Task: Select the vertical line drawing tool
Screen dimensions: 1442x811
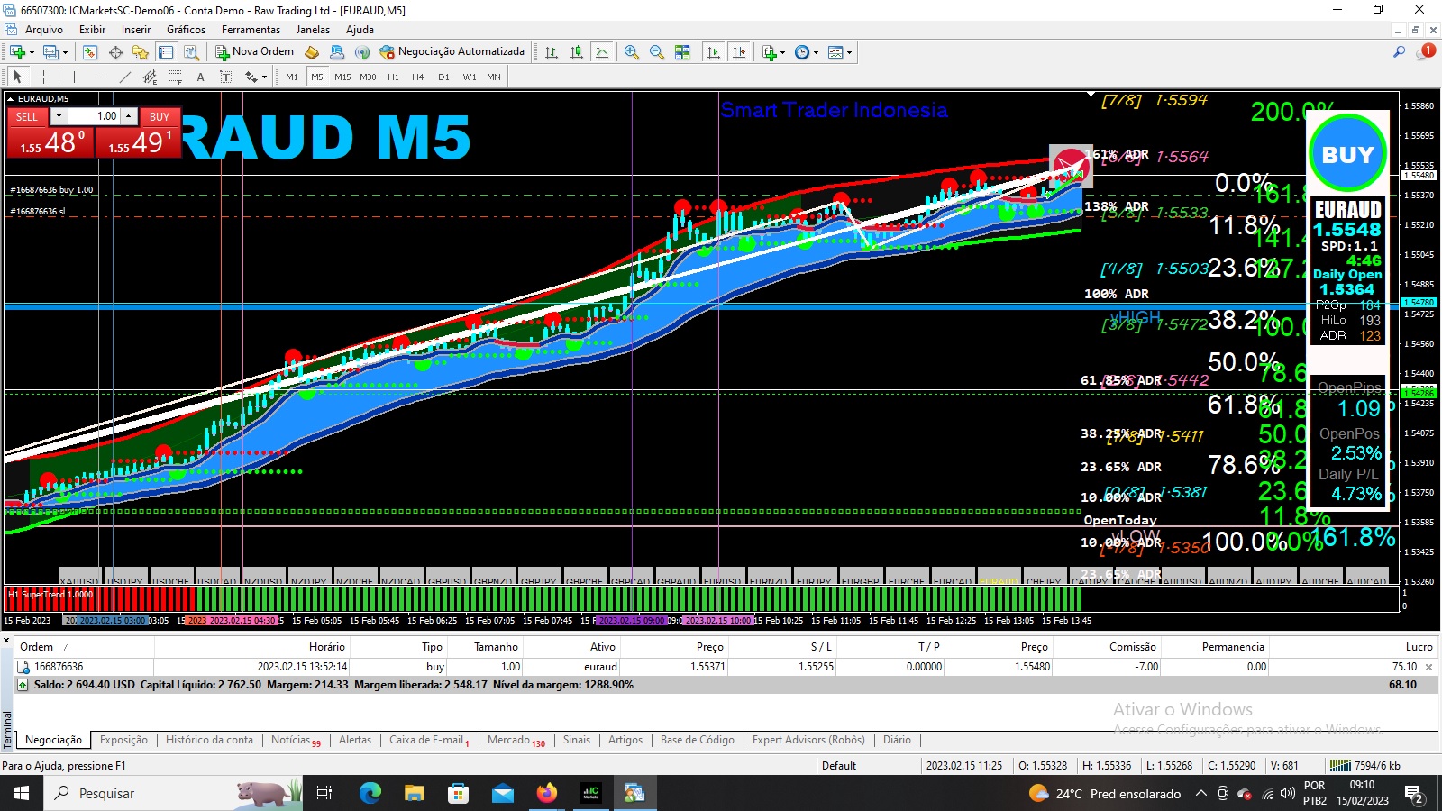Action: tap(74, 77)
